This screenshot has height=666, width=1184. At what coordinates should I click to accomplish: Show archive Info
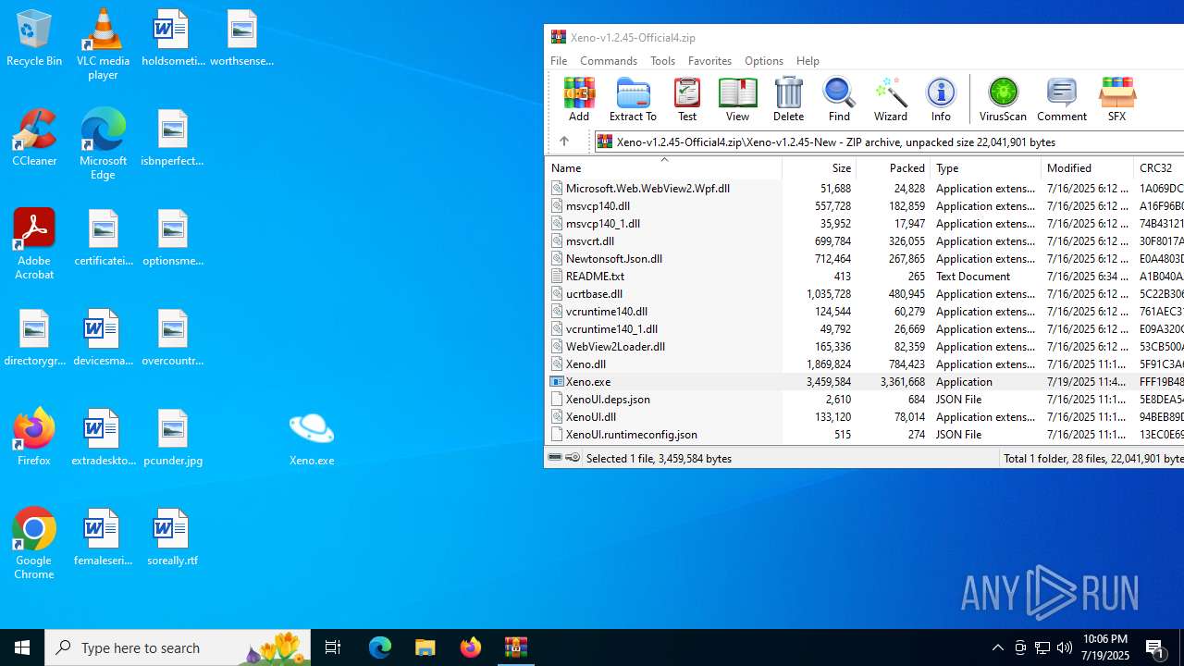(941, 99)
